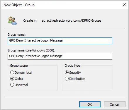
Task: Confirm group creation with OK
Action: click(x=90, y=104)
